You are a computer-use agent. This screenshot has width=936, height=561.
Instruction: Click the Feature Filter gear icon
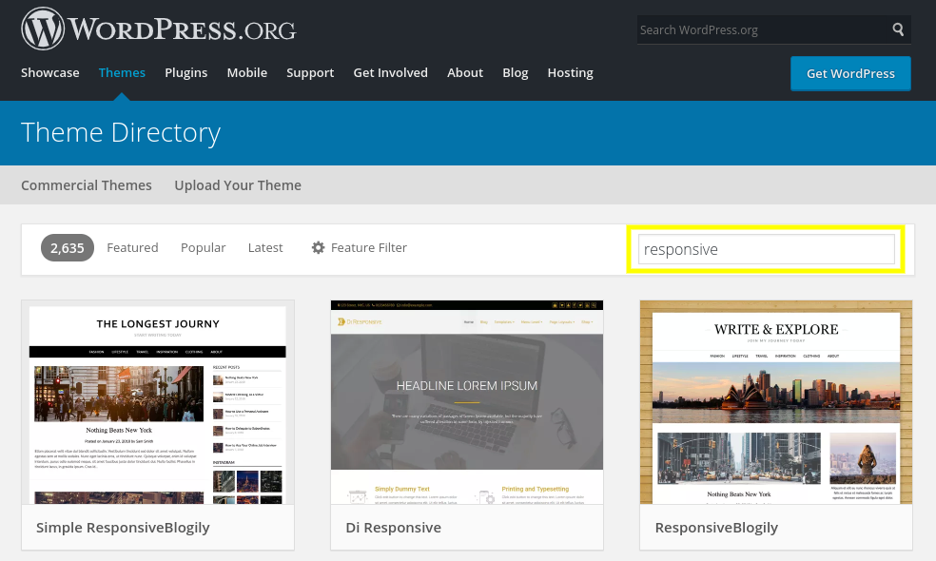point(318,247)
